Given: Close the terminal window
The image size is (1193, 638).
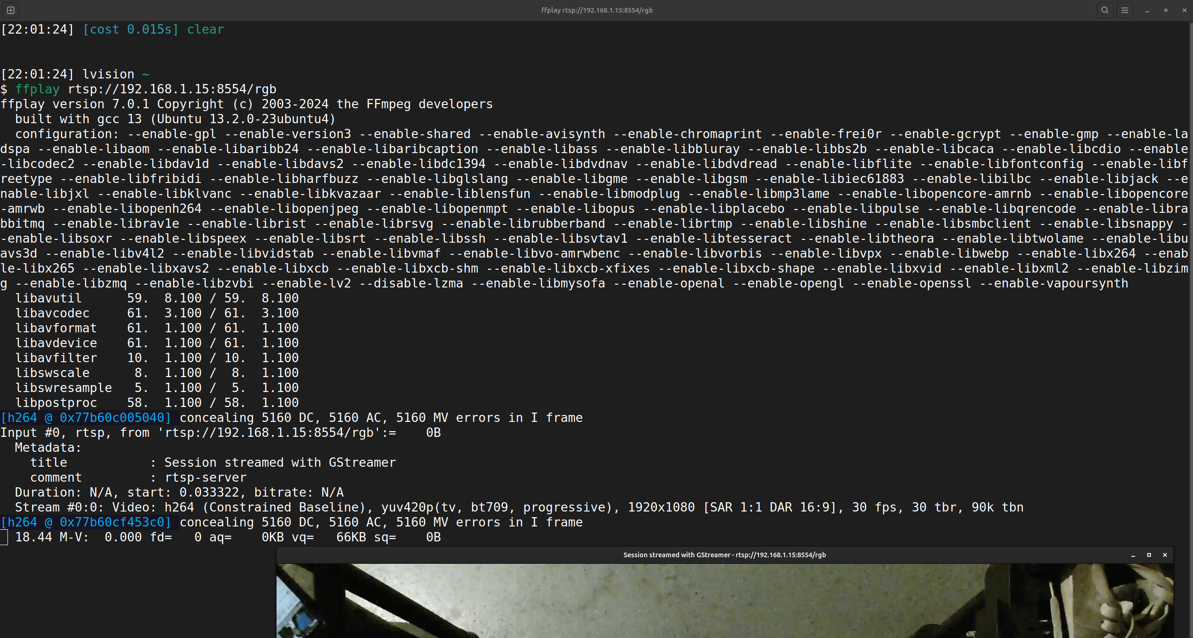Looking at the screenshot, I should click(x=1184, y=10).
